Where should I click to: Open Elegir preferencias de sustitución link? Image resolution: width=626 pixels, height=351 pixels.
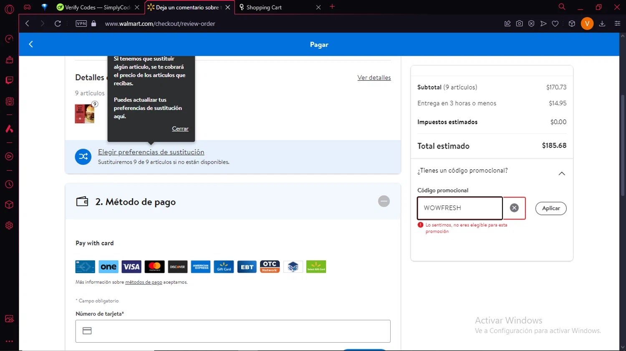(x=151, y=152)
